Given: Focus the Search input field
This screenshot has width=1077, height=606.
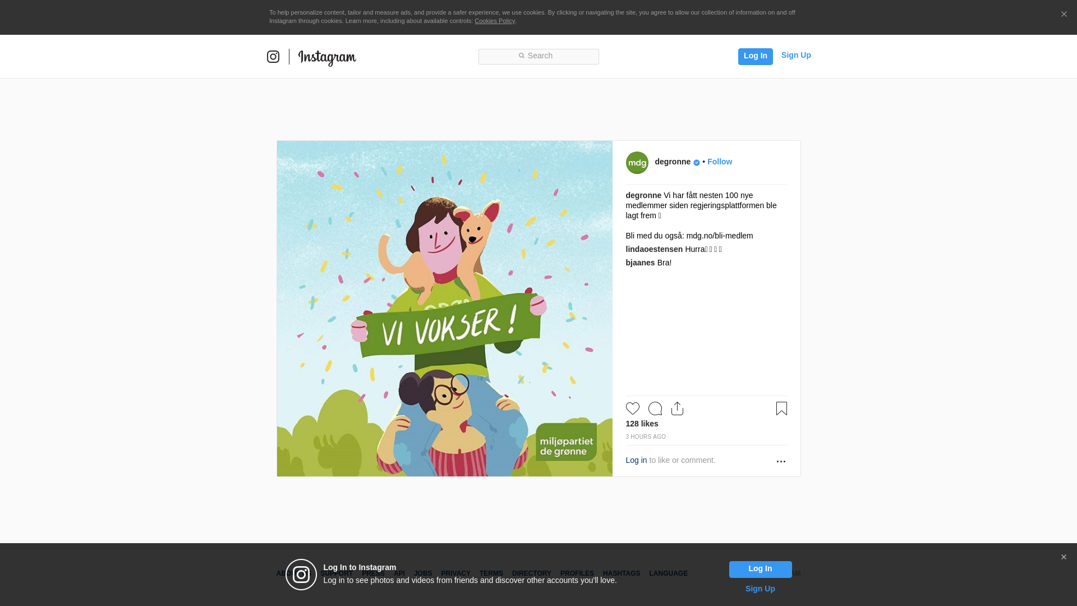Looking at the screenshot, I should click(538, 57).
